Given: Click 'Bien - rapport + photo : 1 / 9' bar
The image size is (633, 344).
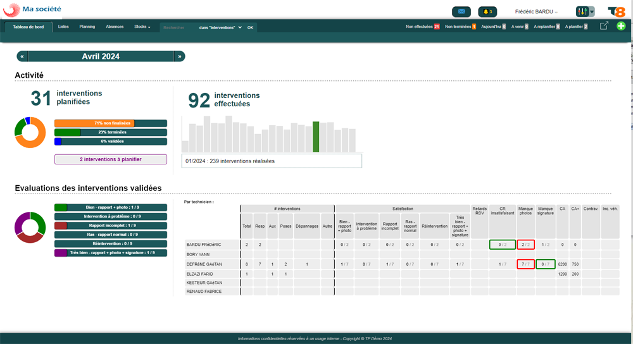Looking at the screenshot, I should [x=111, y=207].
